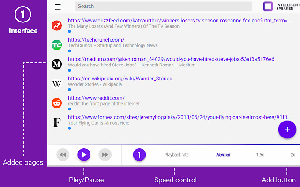
Task: Click the purple number 1 circle in playback bar
Action: tap(139, 154)
